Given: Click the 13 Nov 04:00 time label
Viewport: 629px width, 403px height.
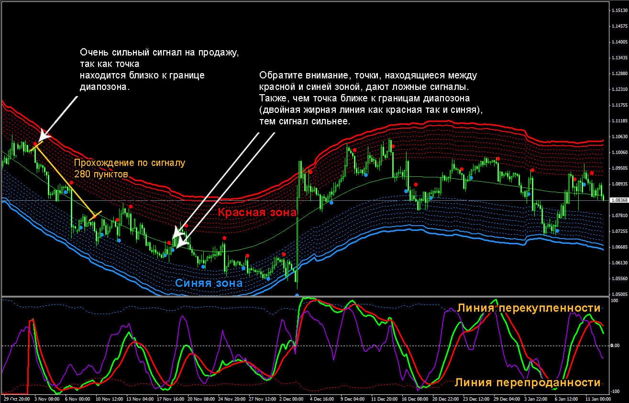Looking at the screenshot, I should point(140,398).
